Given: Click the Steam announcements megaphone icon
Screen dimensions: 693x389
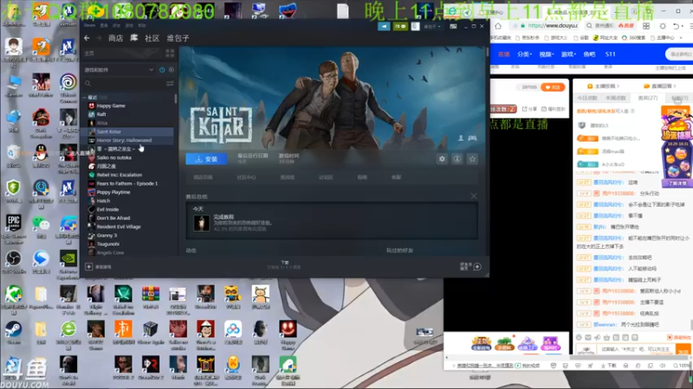Looking at the screenshot, I should (384, 27).
